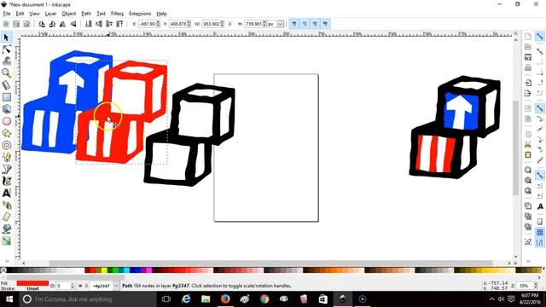546x307 pixels.
Task: Select the Spray objects tool
Action: (6, 205)
